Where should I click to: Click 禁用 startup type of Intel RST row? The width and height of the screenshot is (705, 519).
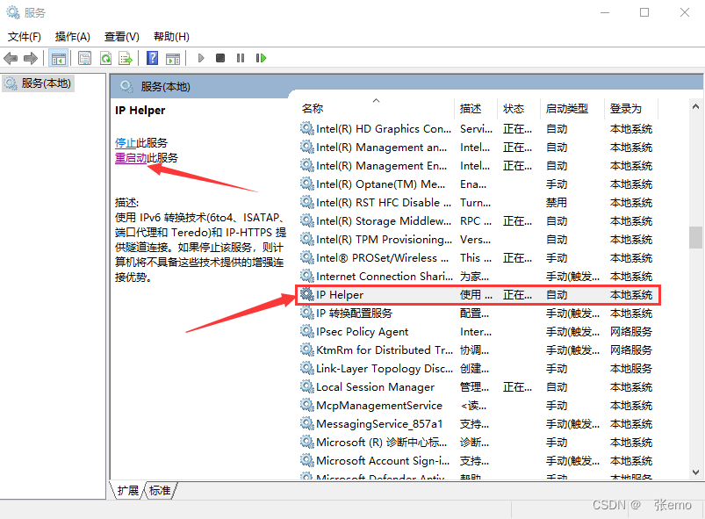(x=556, y=202)
